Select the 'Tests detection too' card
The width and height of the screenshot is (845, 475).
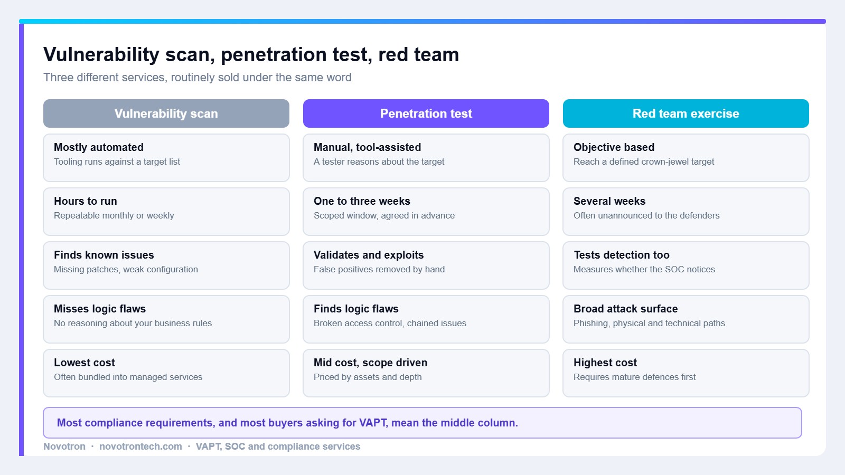(x=686, y=265)
